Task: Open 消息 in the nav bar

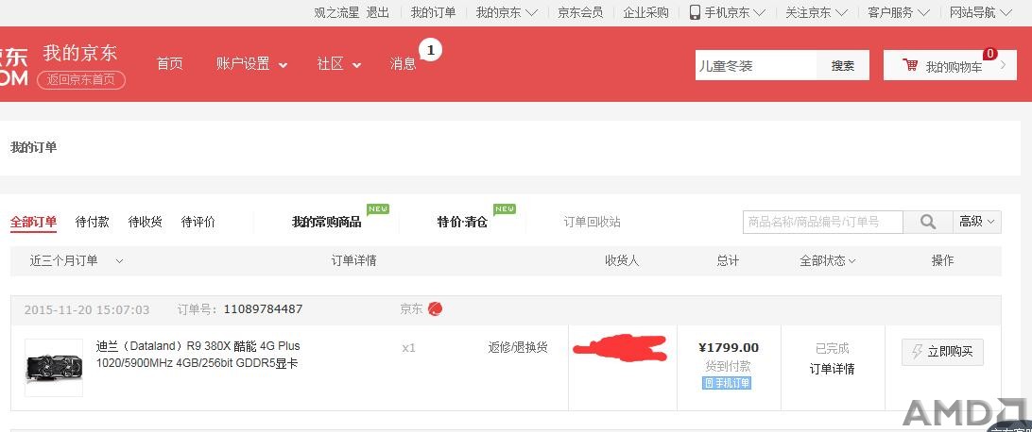Action: pyautogui.click(x=403, y=64)
